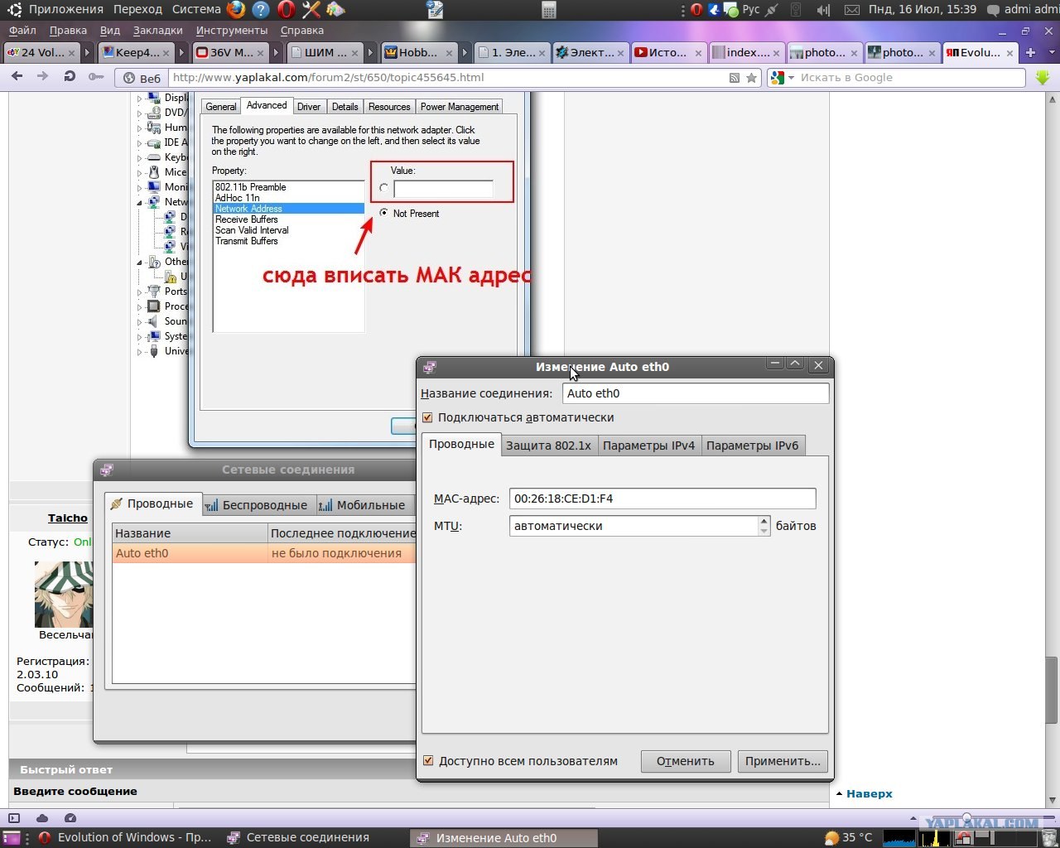
Task: Toggle 'Доступно всем пользователям' checkbox
Action: 428,760
